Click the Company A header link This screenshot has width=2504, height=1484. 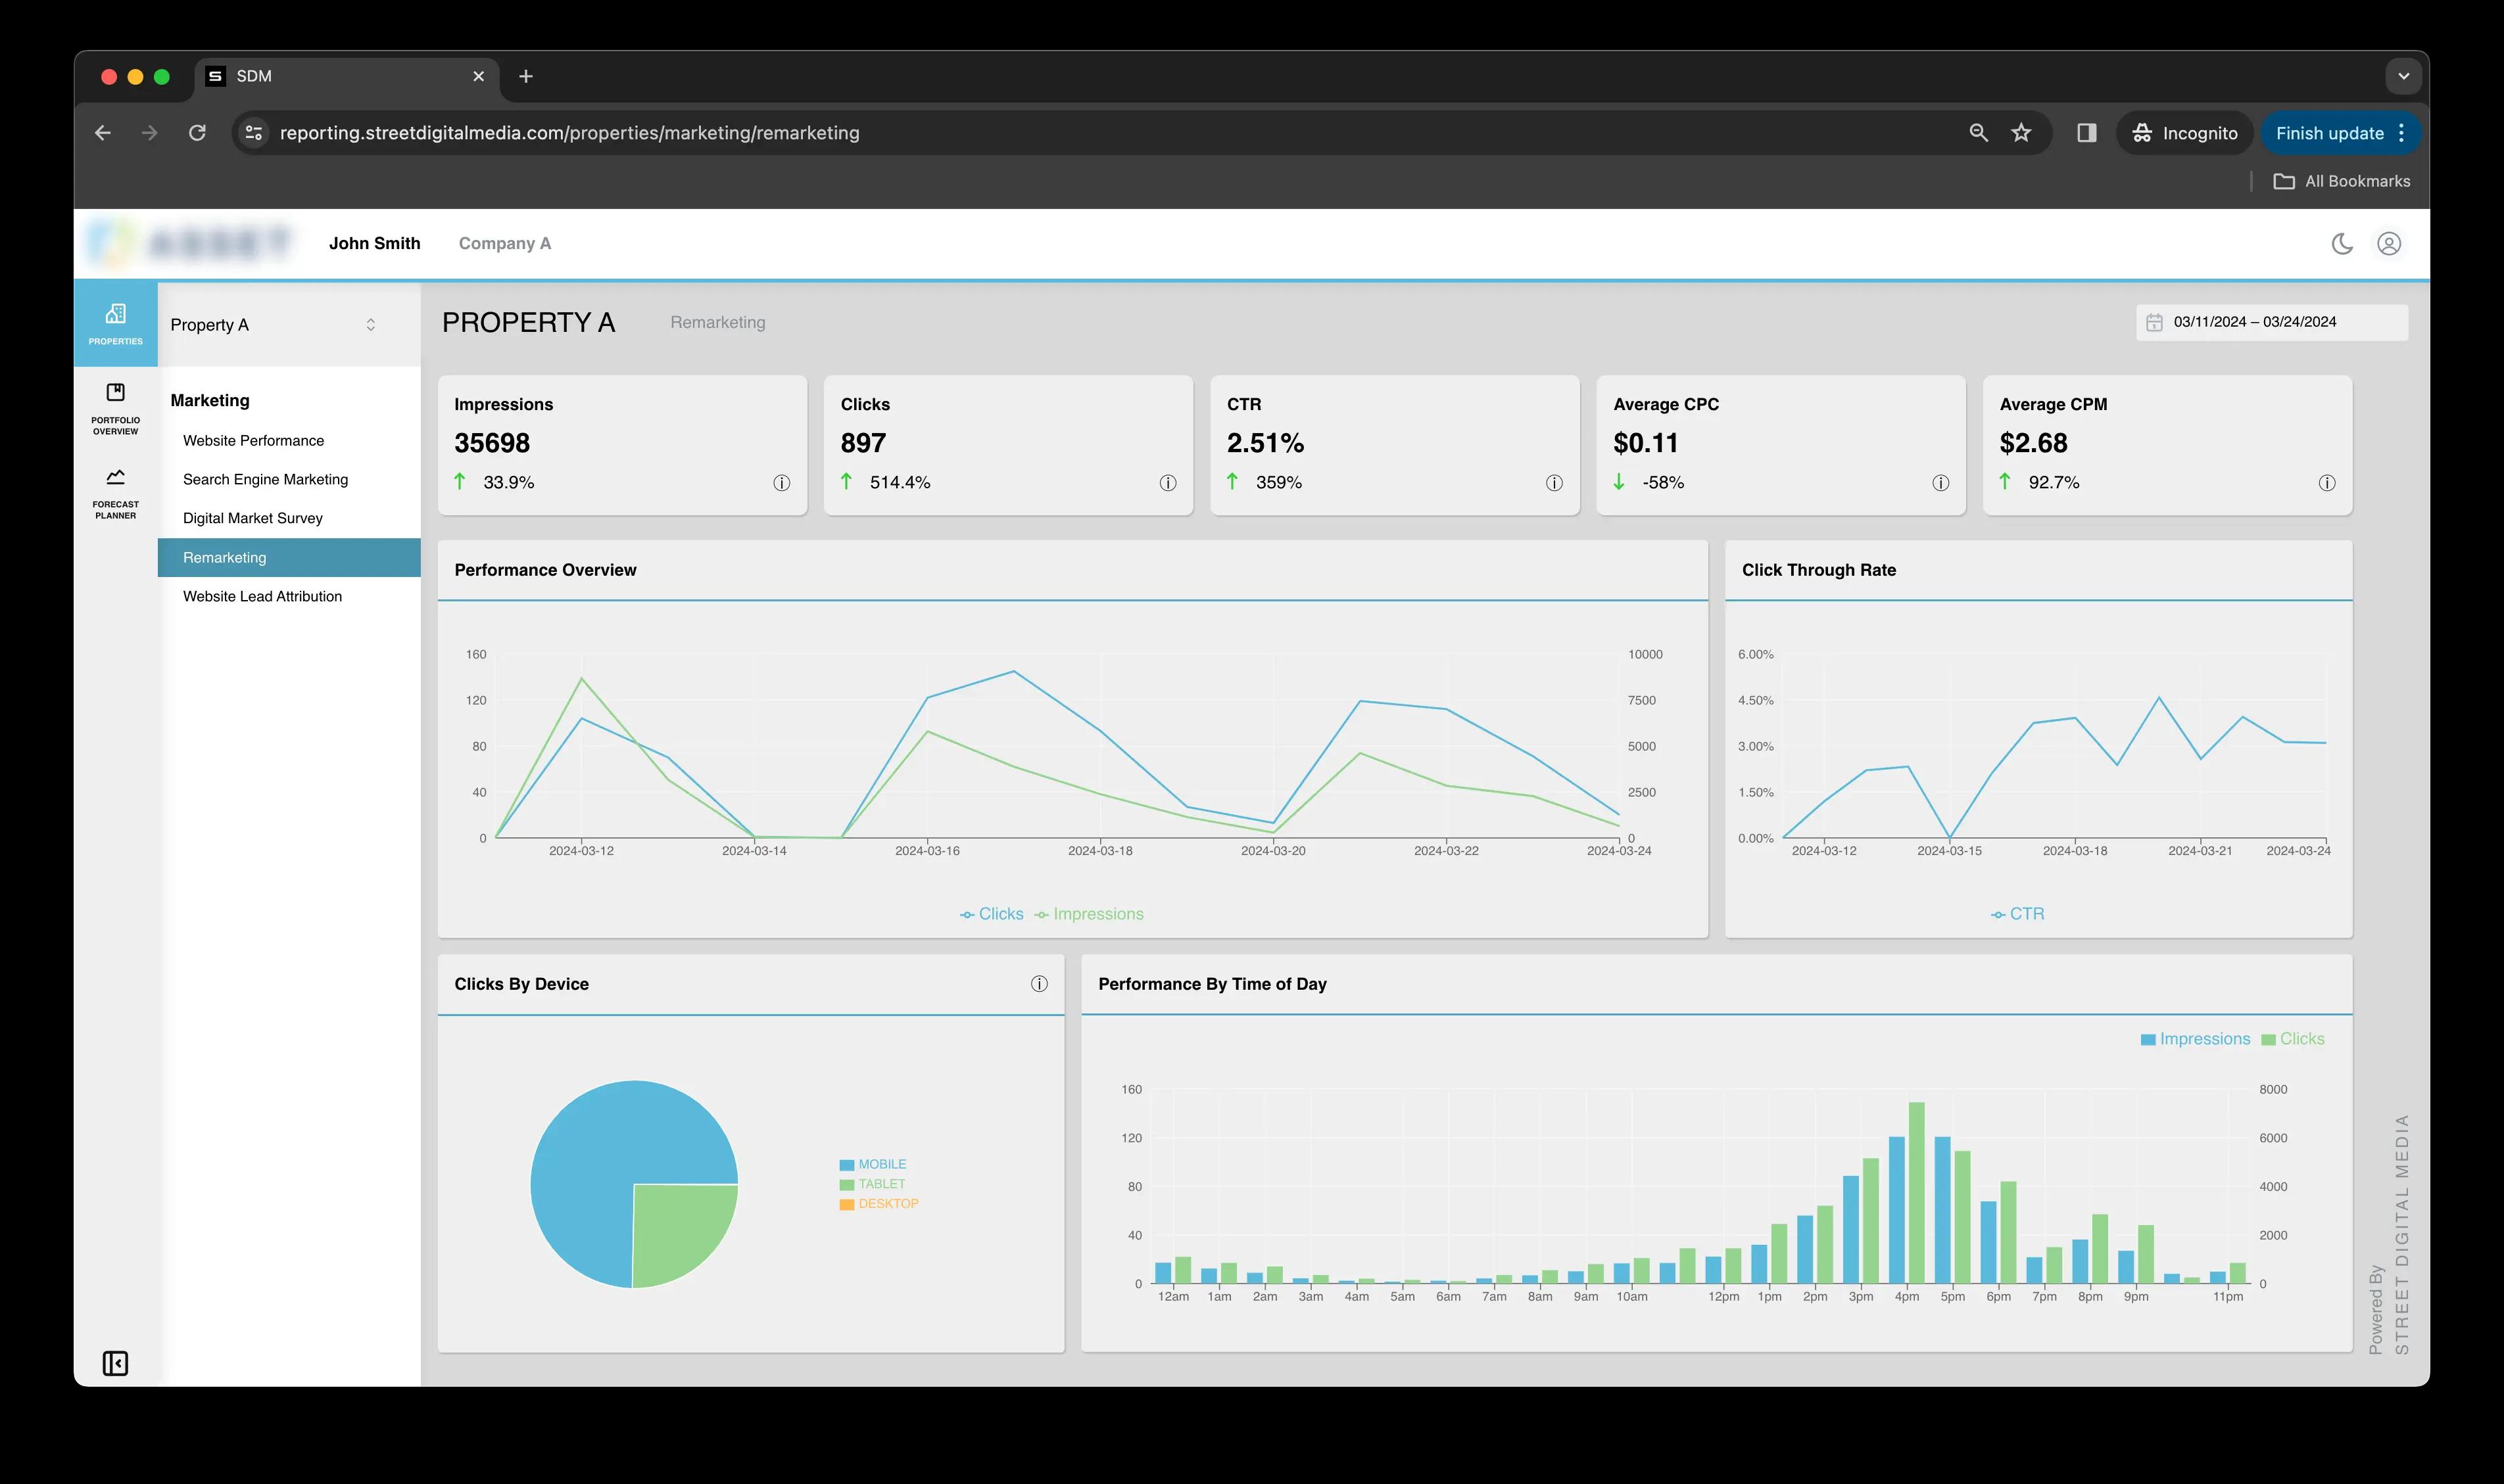(x=504, y=244)
